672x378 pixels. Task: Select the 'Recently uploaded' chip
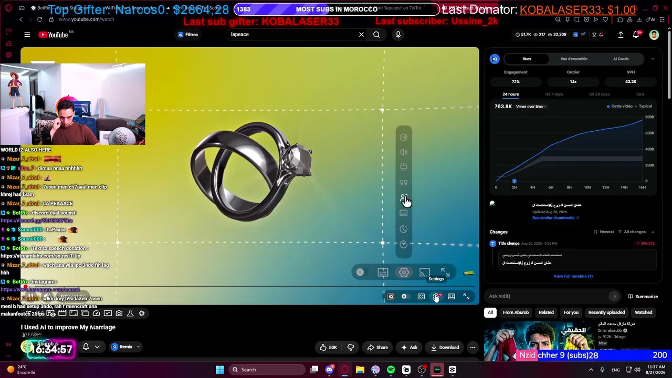pos(606,312)
